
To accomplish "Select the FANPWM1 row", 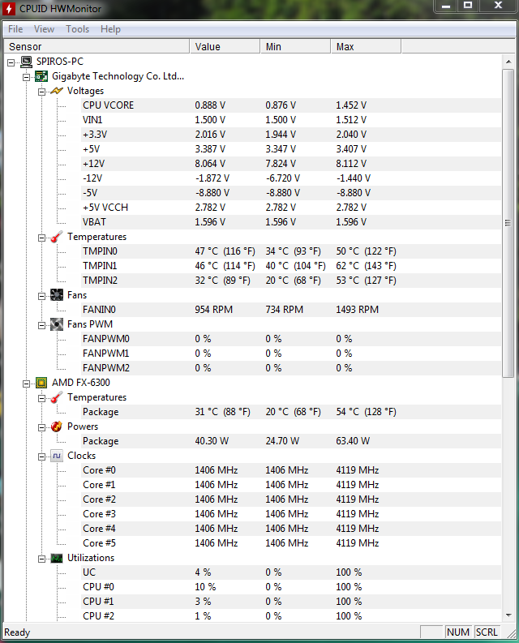I will 291,354.
